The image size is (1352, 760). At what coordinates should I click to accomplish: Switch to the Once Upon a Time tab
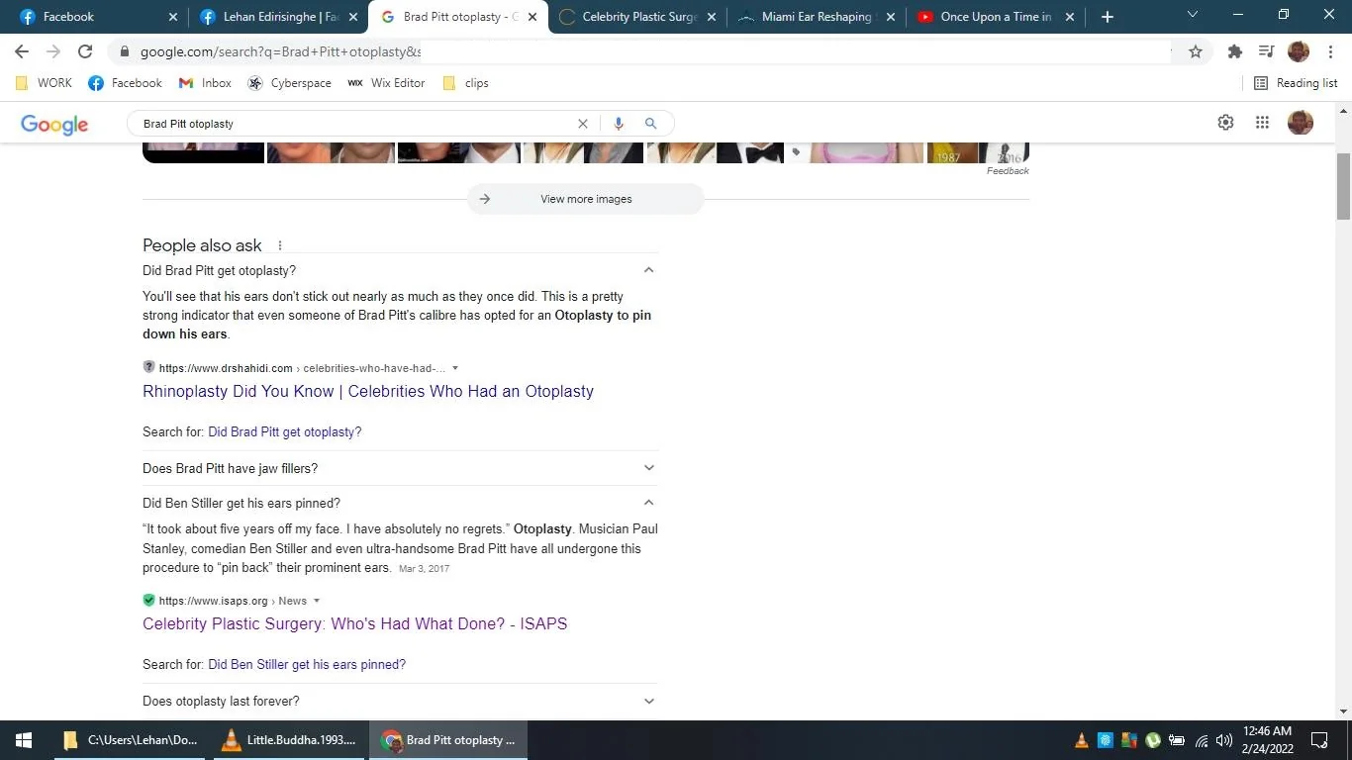click(995, 17)
